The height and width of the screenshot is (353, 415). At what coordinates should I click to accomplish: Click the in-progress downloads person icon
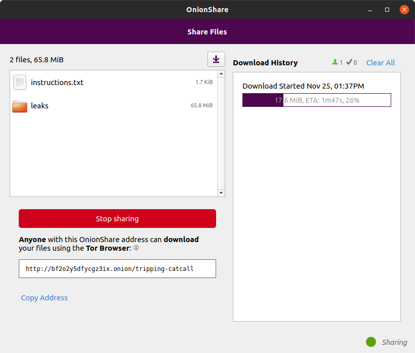335,62
